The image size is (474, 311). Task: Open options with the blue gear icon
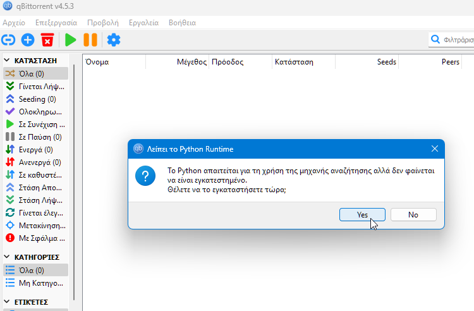[114, 40]
